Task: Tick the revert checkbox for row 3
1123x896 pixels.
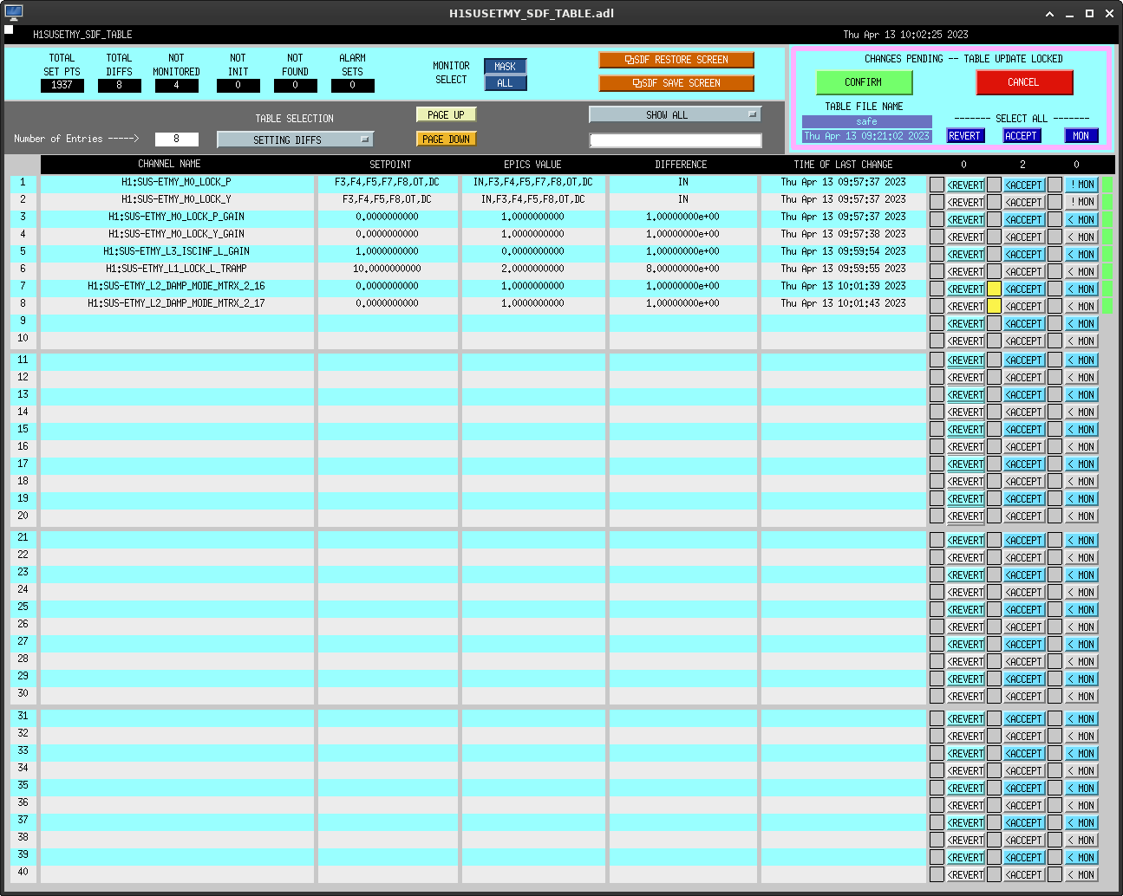Action: pyautogui.click(x=937, y=219)
